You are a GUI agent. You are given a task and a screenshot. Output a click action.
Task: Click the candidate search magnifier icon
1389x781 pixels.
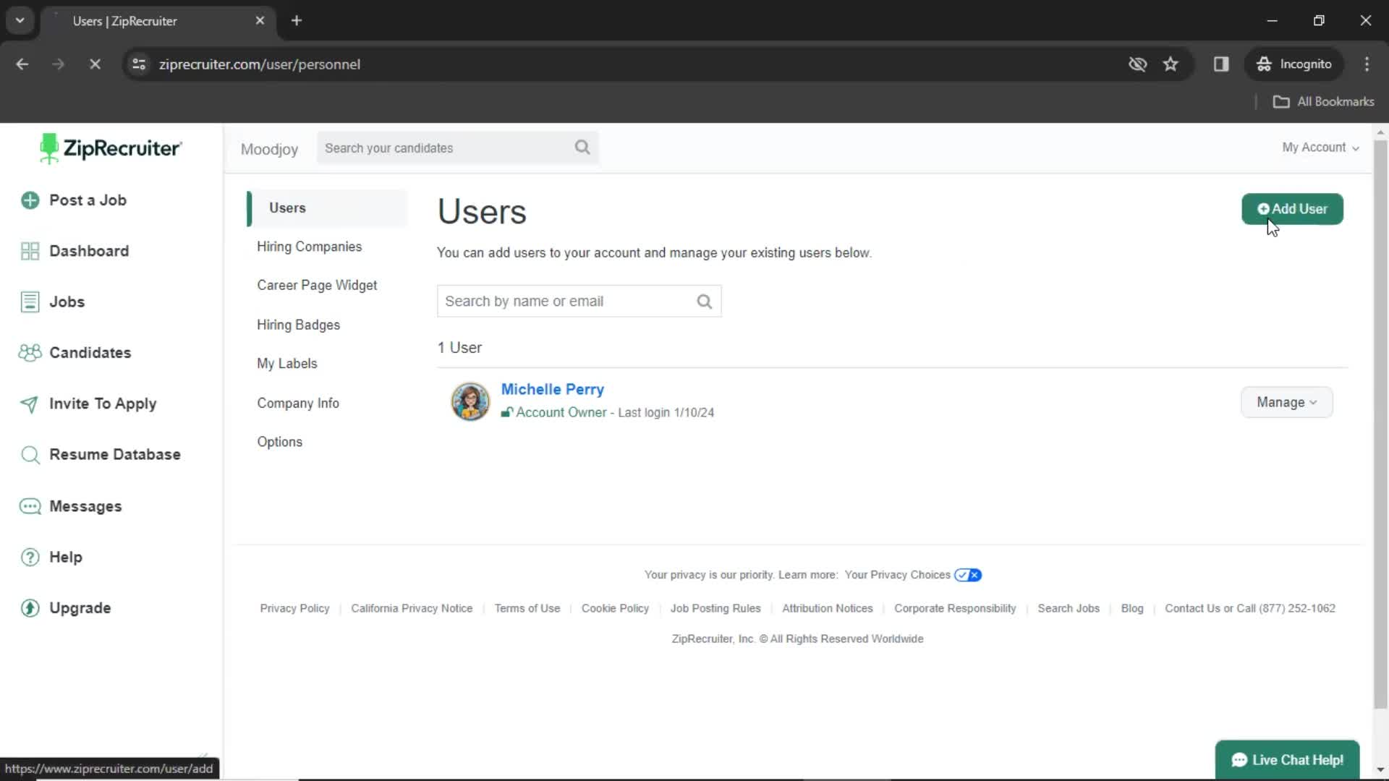pyautogui.click(x=582, y=148)
